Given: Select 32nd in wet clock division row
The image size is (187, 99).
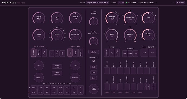Looking at the screenshot, I should (34, 88).
